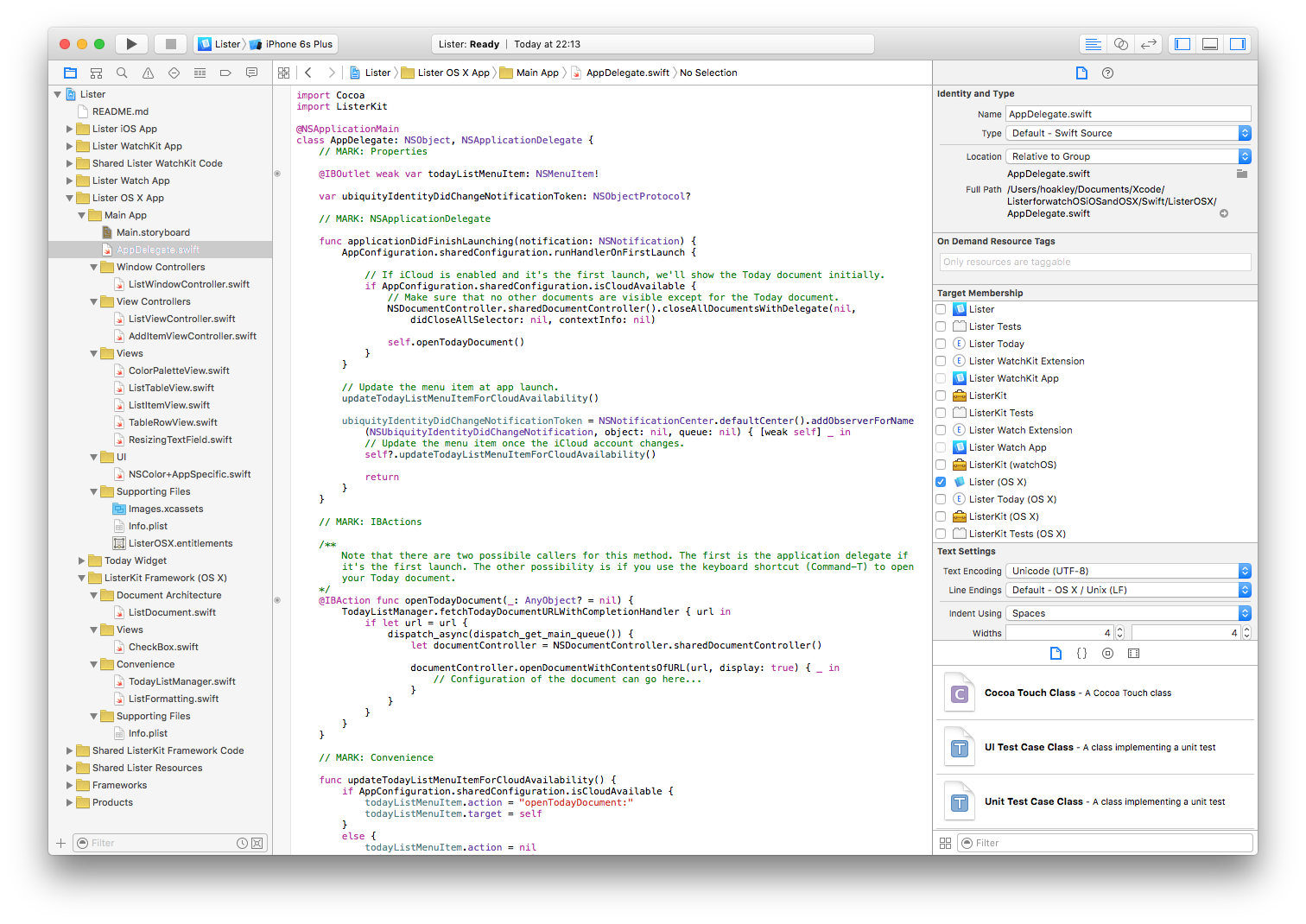Image resolution: width=1306 pixels, height=924 pixels.
Task: Click the file Name input field
Action: point(1128,114)
